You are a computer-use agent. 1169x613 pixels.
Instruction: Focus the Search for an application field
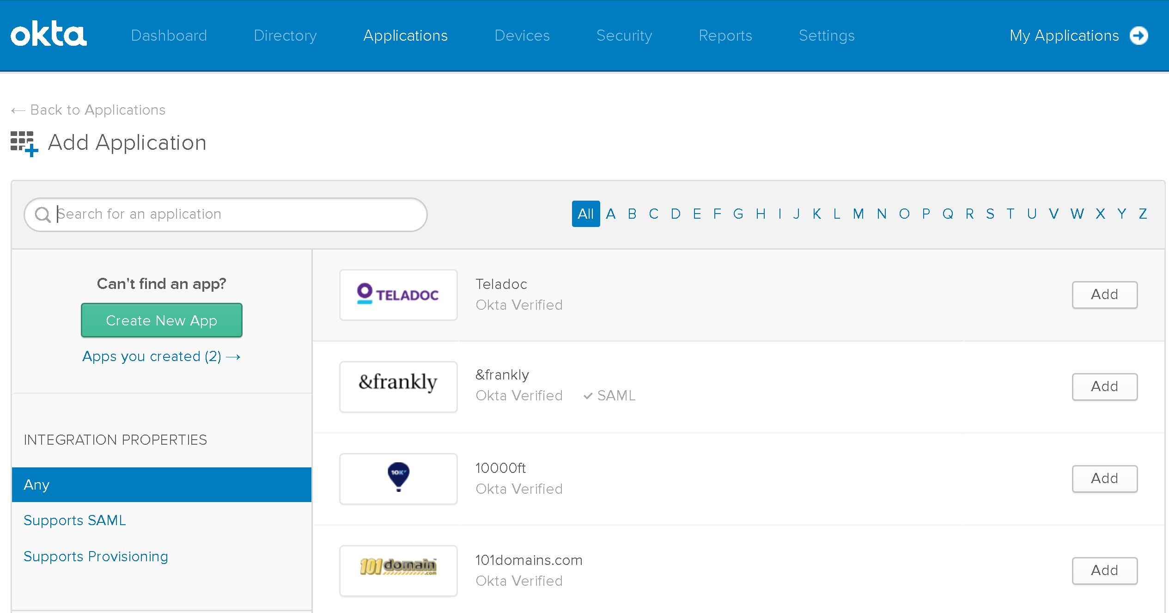pyautogui.click(x=225, y=215)
